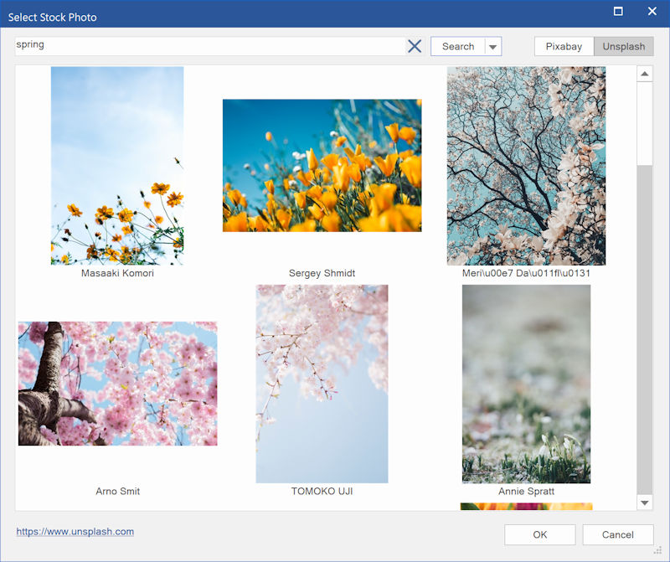Pick the magnolia tree branches photo
Image resolution: width=670 pixels, height=562 pixels.
[x=526, y=165]
